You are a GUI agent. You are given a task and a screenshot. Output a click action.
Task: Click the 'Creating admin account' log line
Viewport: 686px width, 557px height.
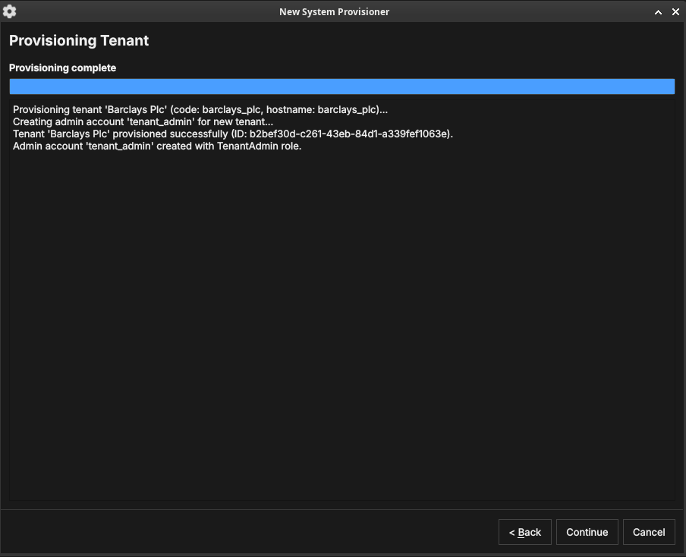coord(143,121)
